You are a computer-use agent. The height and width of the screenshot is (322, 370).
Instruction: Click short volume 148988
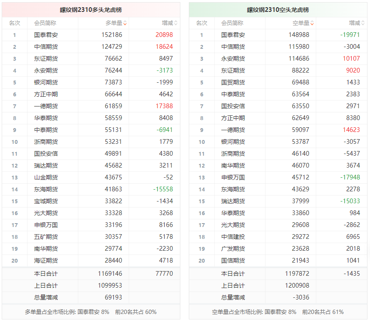[299, 35]
